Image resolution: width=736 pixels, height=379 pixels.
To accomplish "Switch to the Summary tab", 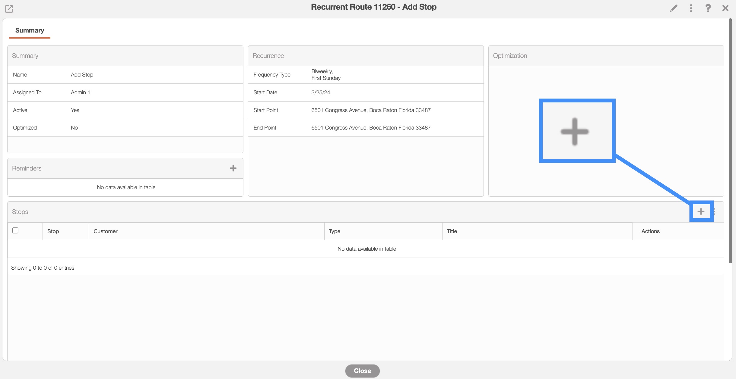I will tap(30, 30).
